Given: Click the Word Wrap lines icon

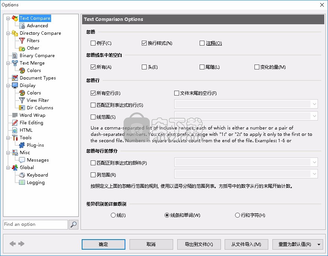Looking at the screenshot, I should pos(15,115).
